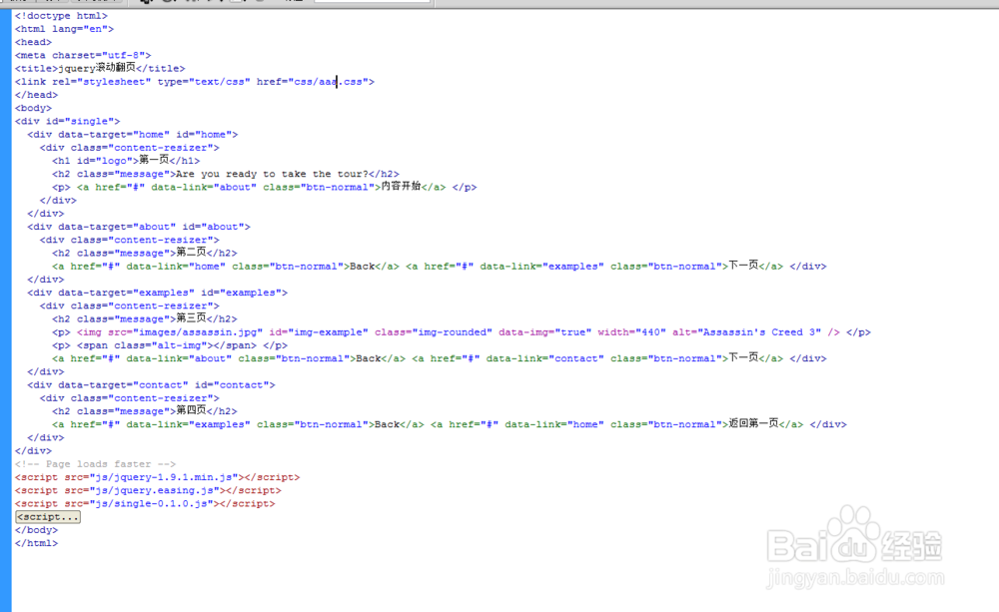
Task: Click src="images/assassin.jpg" in the img tag
Action: tap(186, 332)
